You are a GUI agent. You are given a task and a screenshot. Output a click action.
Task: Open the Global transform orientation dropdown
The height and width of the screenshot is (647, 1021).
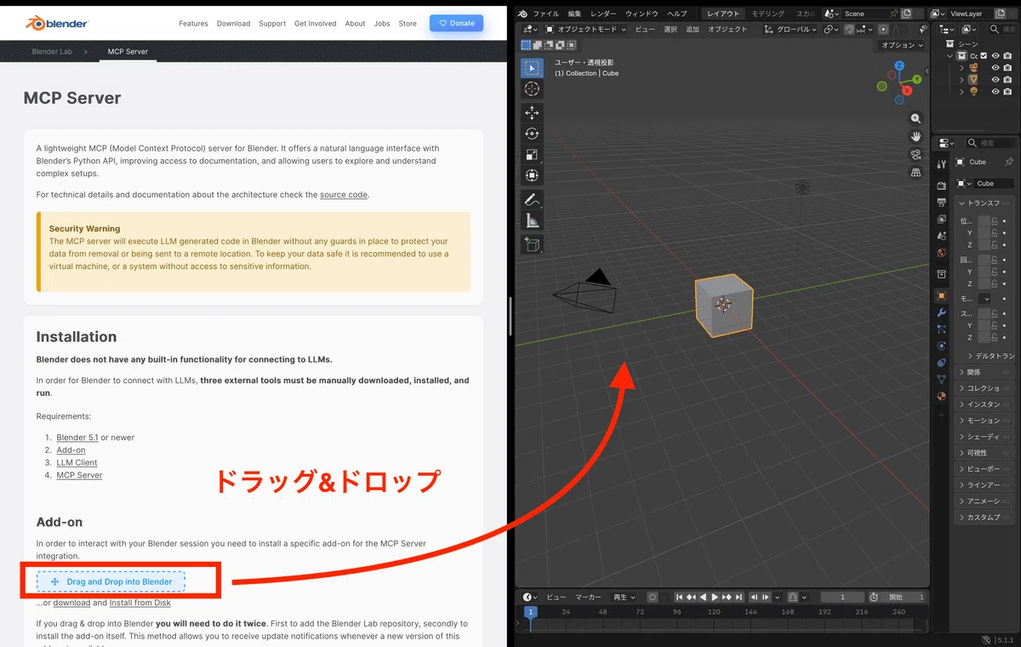pyautogui.click(x=791, y=29)
